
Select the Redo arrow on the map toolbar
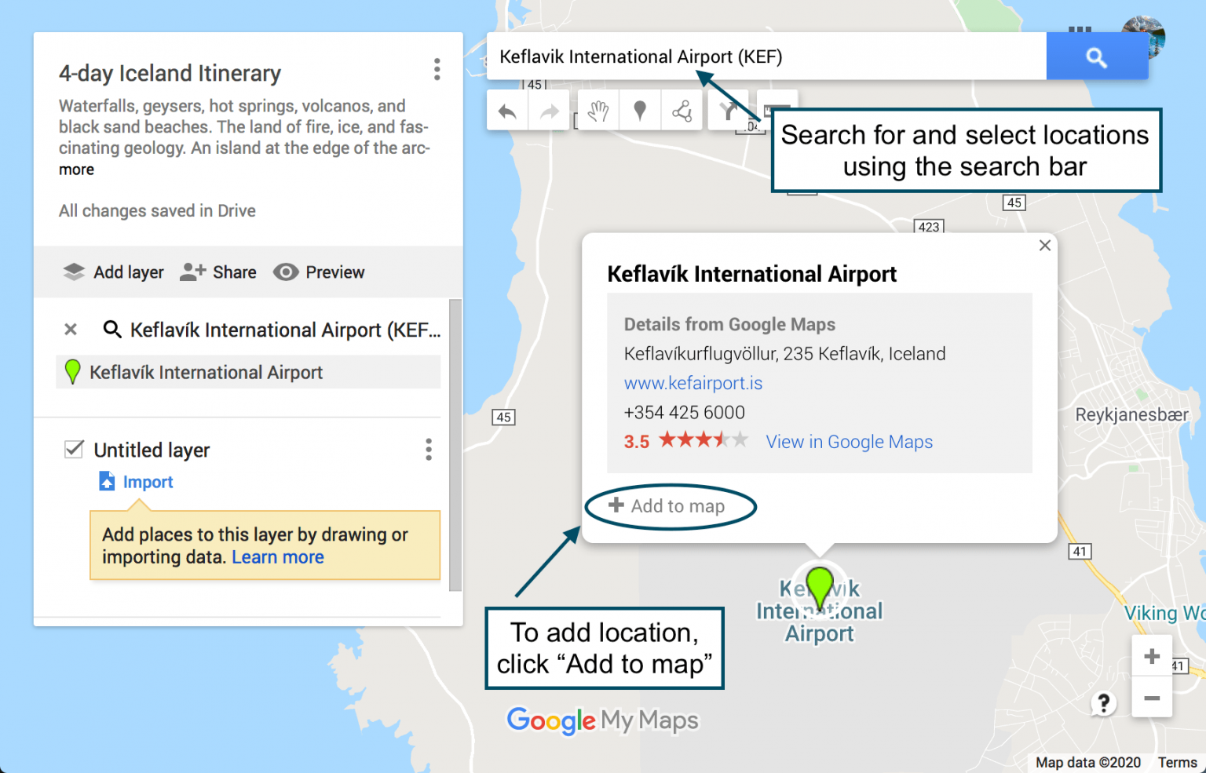(549, 110)
